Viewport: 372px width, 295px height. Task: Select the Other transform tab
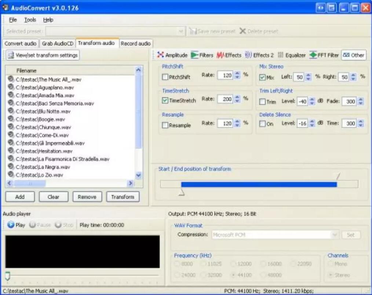click(354, 55)
